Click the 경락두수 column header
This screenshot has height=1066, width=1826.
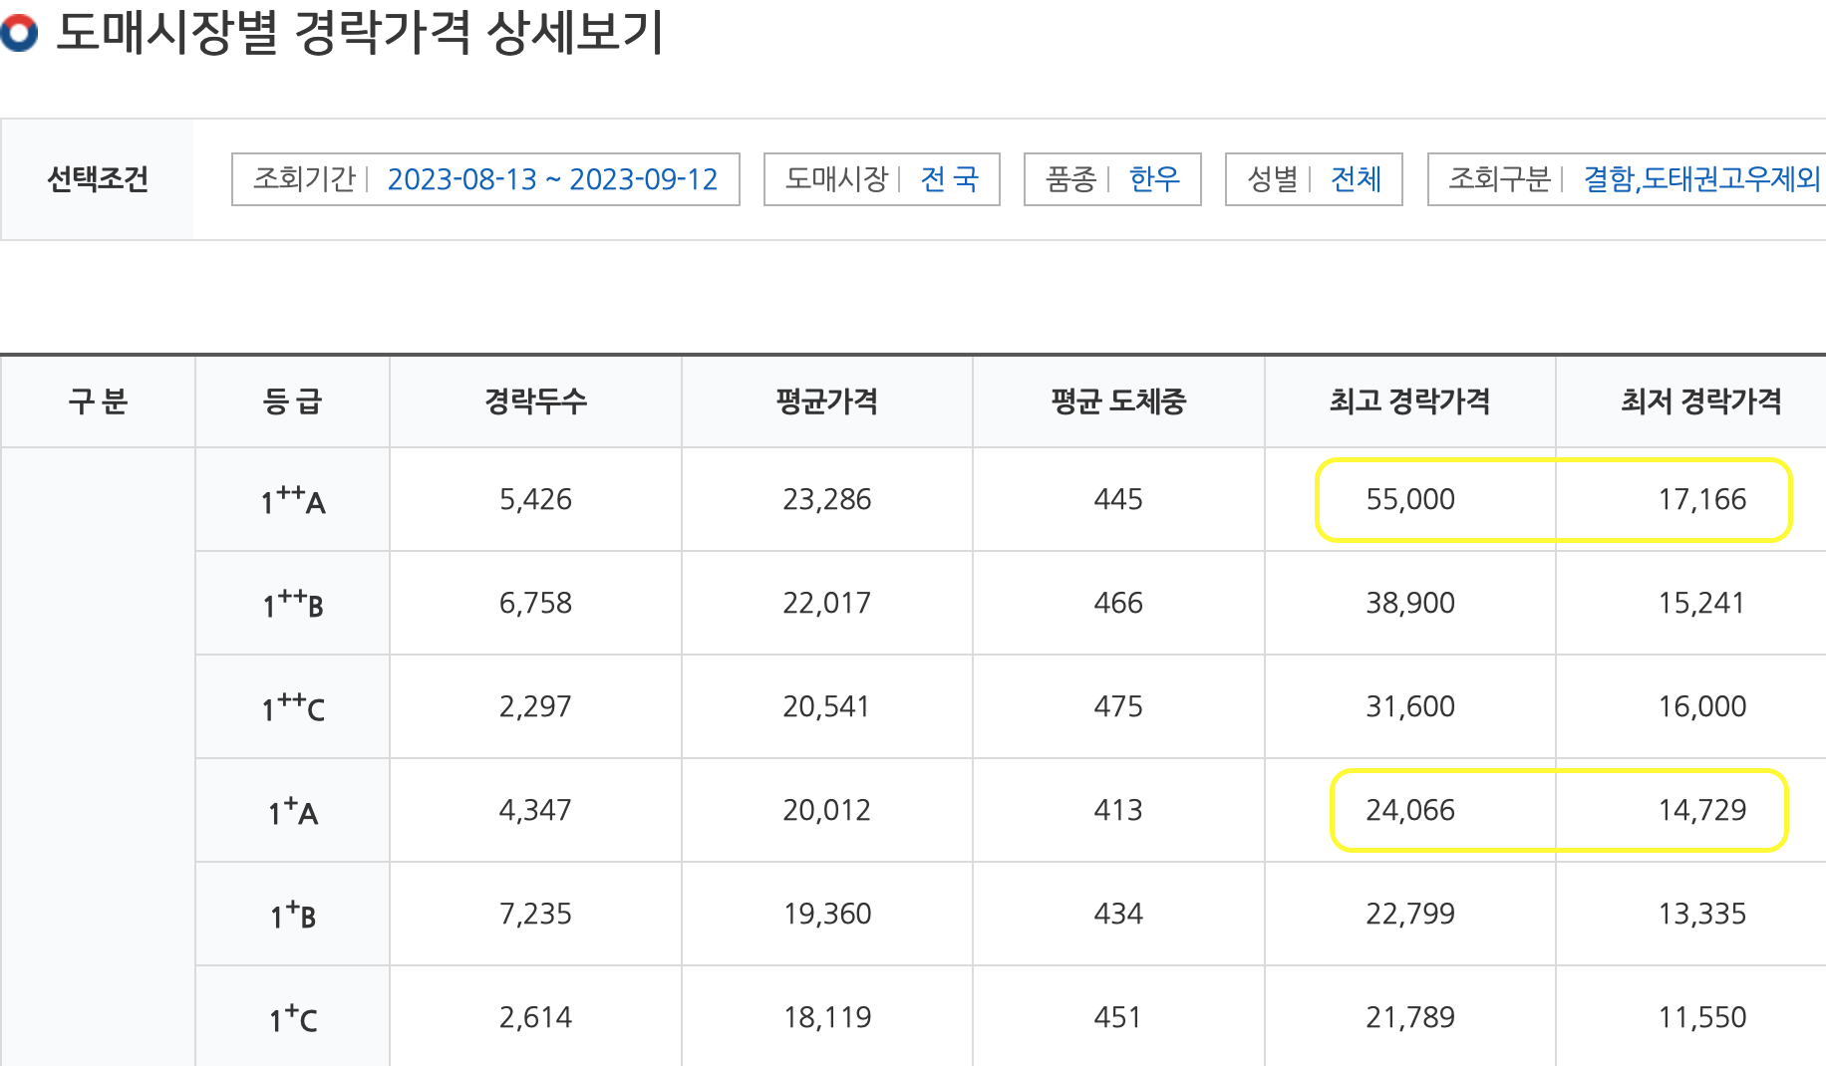534,401
